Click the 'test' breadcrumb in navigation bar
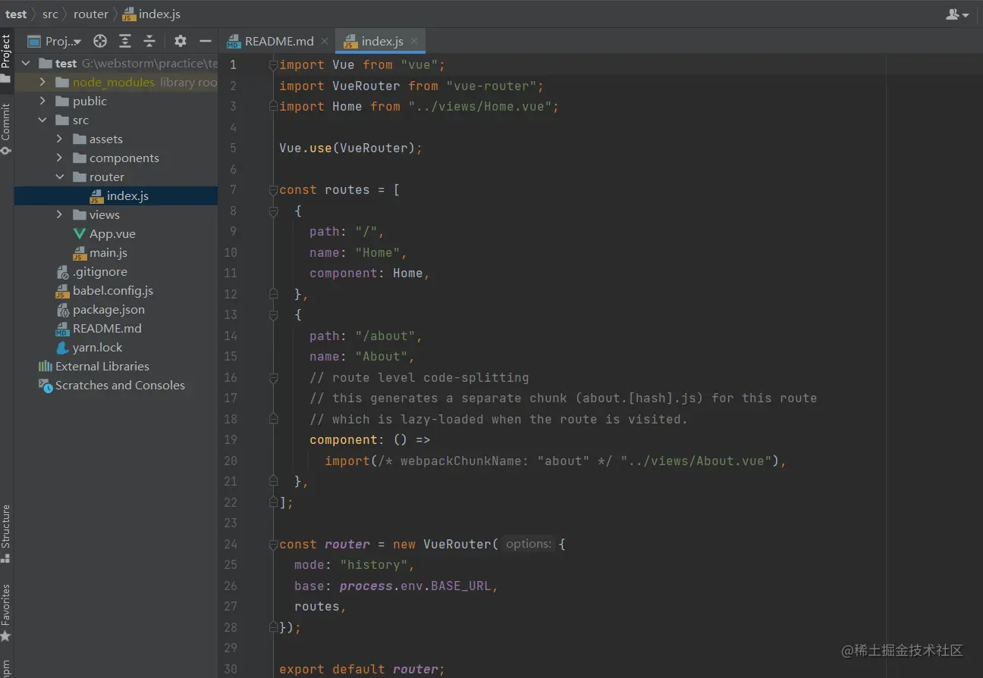Screen dimensions: 983x678 [x=16, y=14]
